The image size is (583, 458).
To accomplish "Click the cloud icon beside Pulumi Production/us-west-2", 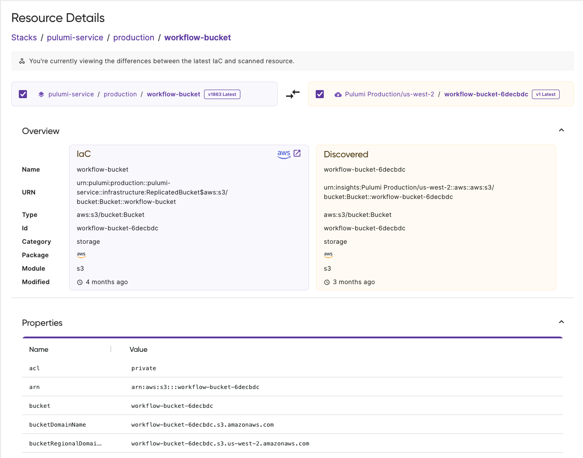I will (338, 95).
